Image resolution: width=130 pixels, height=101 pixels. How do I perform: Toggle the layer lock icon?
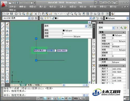point(53,18)
